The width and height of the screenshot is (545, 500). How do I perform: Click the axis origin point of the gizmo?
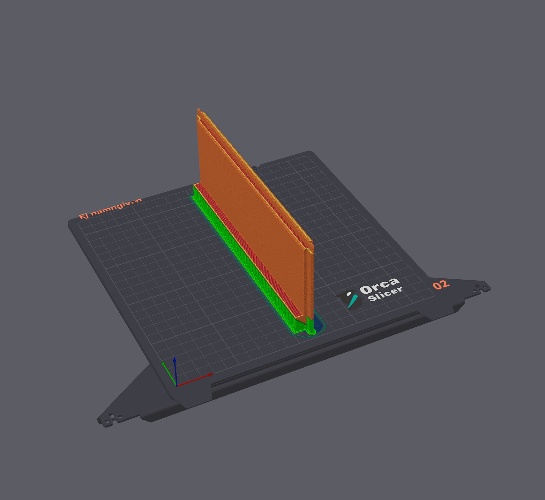[177, 386]
